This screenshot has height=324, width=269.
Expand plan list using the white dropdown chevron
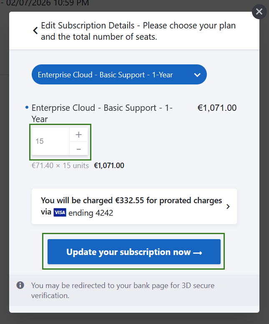click(x=197, y=75)
